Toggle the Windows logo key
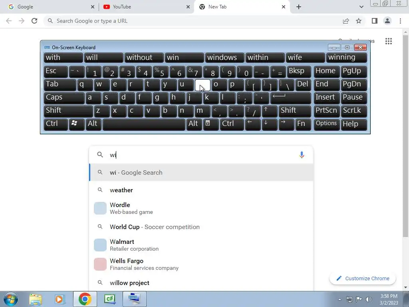 click(x=77, y=124)
